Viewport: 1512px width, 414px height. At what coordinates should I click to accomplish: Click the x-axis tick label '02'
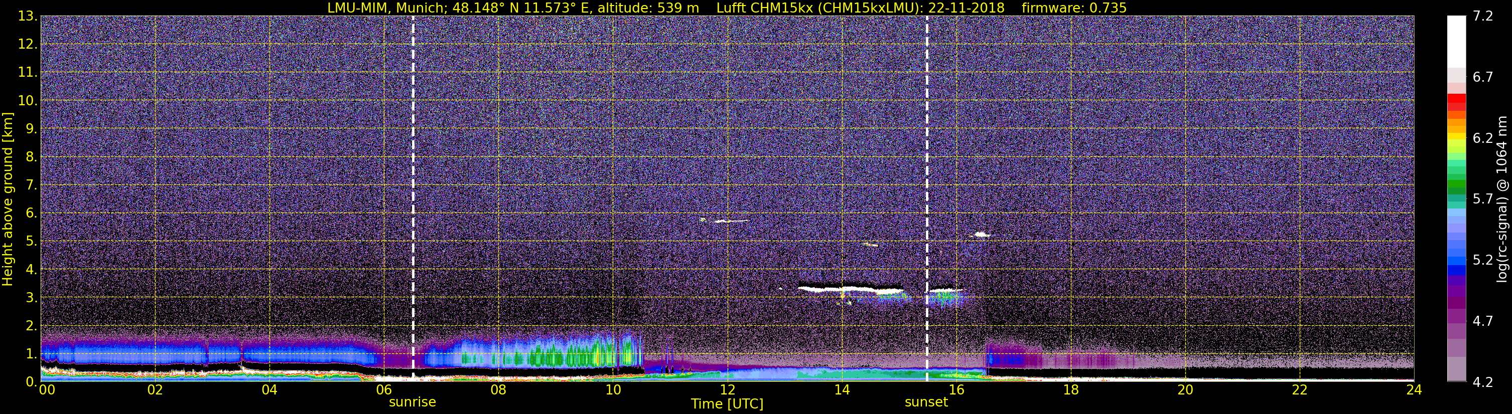pos(155,389)
